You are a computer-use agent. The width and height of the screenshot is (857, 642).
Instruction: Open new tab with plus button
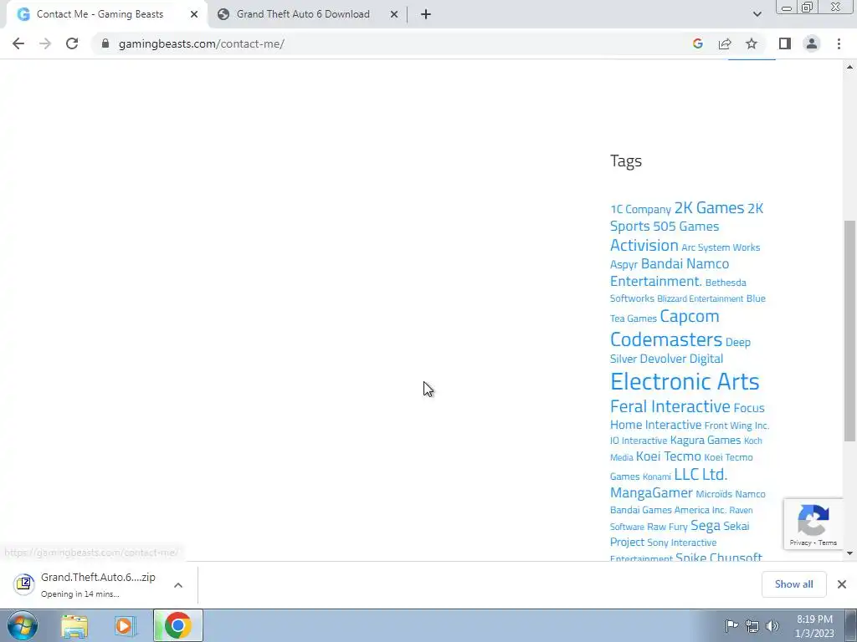point(426,14)
